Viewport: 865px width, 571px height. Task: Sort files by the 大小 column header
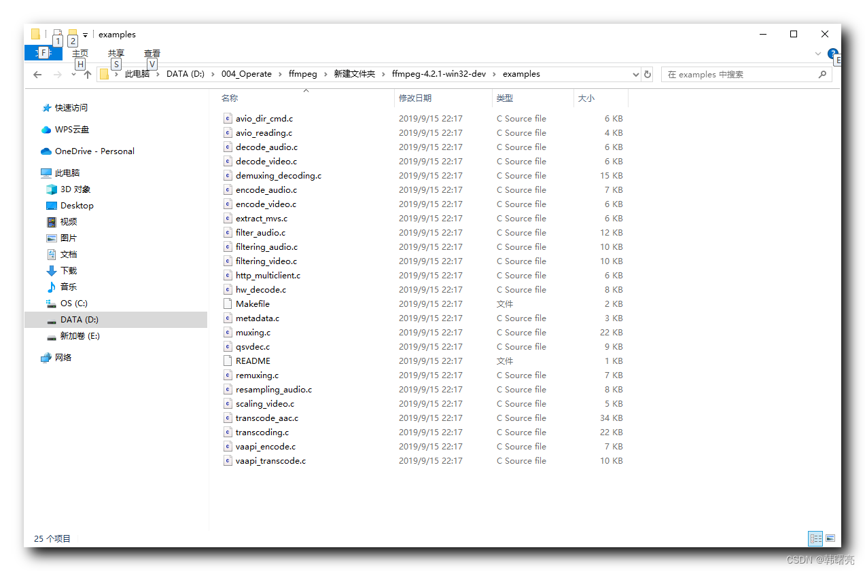(586, 98)
